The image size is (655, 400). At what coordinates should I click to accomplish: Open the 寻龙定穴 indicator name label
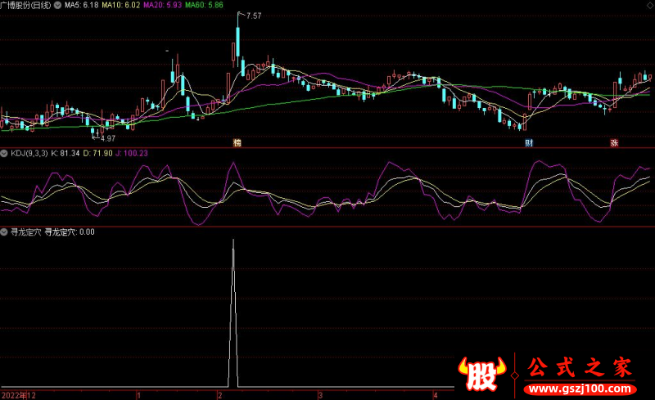click(25, 232)
